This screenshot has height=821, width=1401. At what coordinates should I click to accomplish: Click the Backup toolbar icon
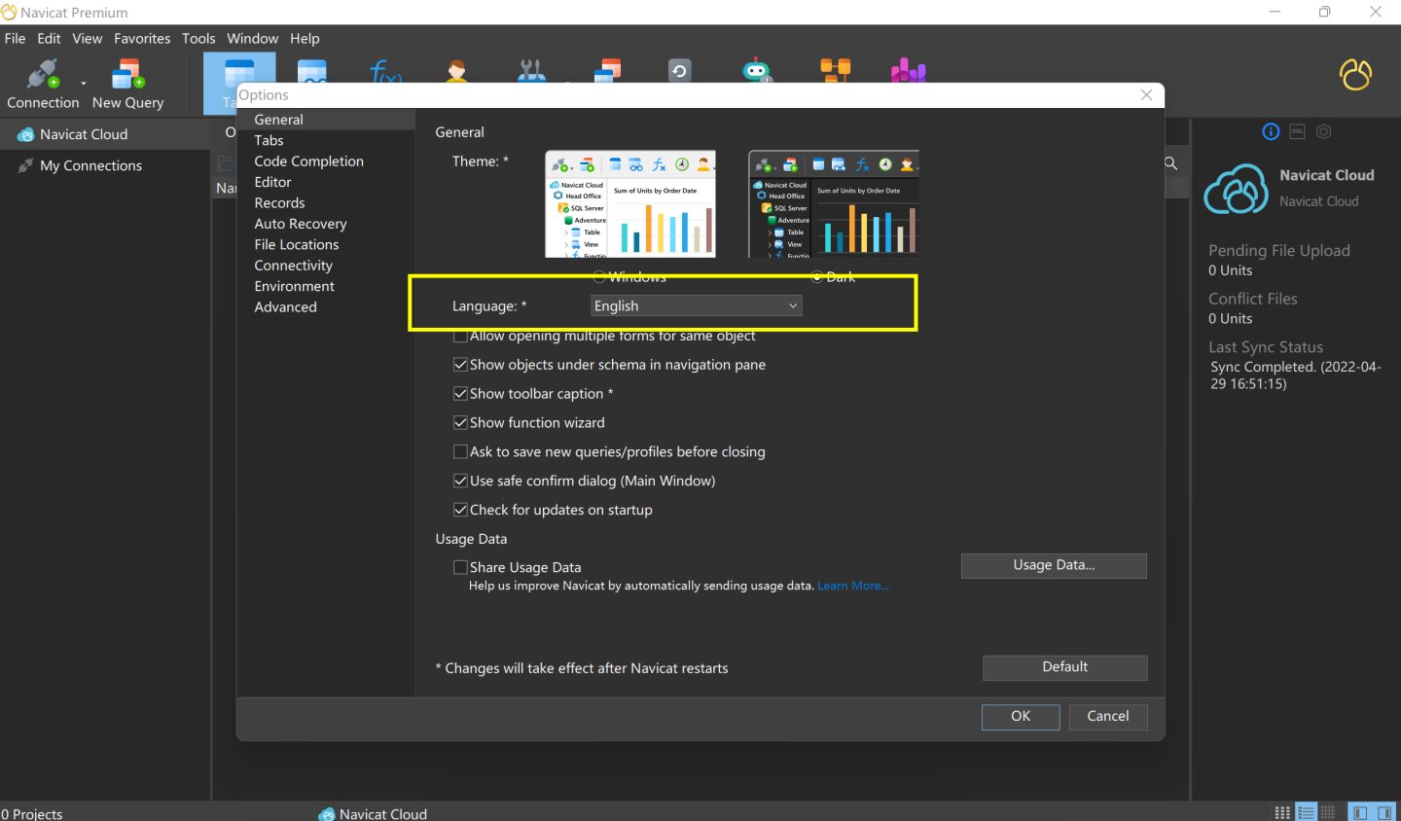[x=679, y=71]
